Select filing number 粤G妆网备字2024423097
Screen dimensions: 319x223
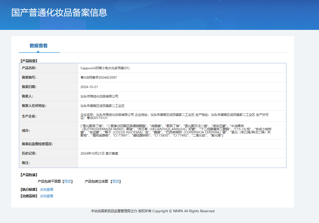point(99,78)
